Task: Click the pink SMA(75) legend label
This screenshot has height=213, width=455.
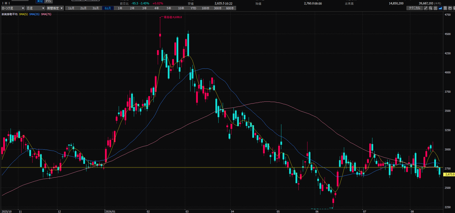Action: (x=46, y=14)
